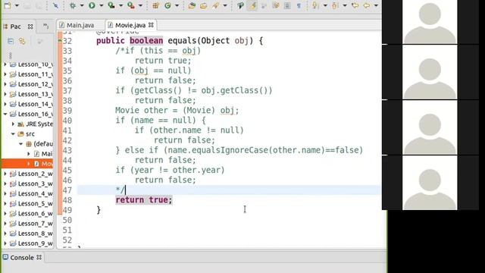Click the New Java Package icon

(x=155, y=5)
